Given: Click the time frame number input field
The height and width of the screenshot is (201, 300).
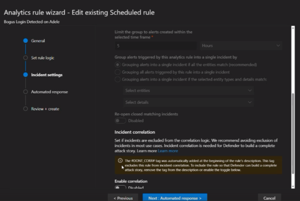Looking at the screenshot, I should point(155,45).
